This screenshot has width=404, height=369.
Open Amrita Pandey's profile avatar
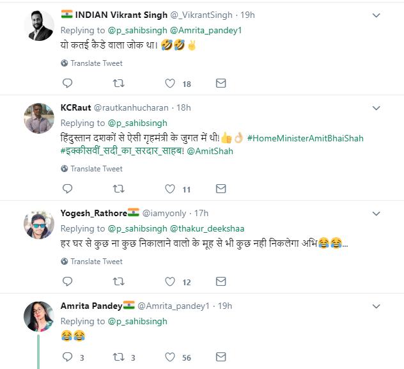click(38, 316)
